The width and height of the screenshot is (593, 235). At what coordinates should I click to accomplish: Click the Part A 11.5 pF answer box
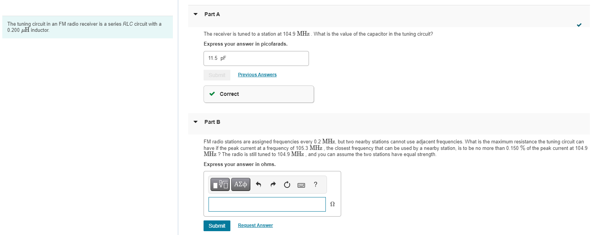(x=256, y=58)
